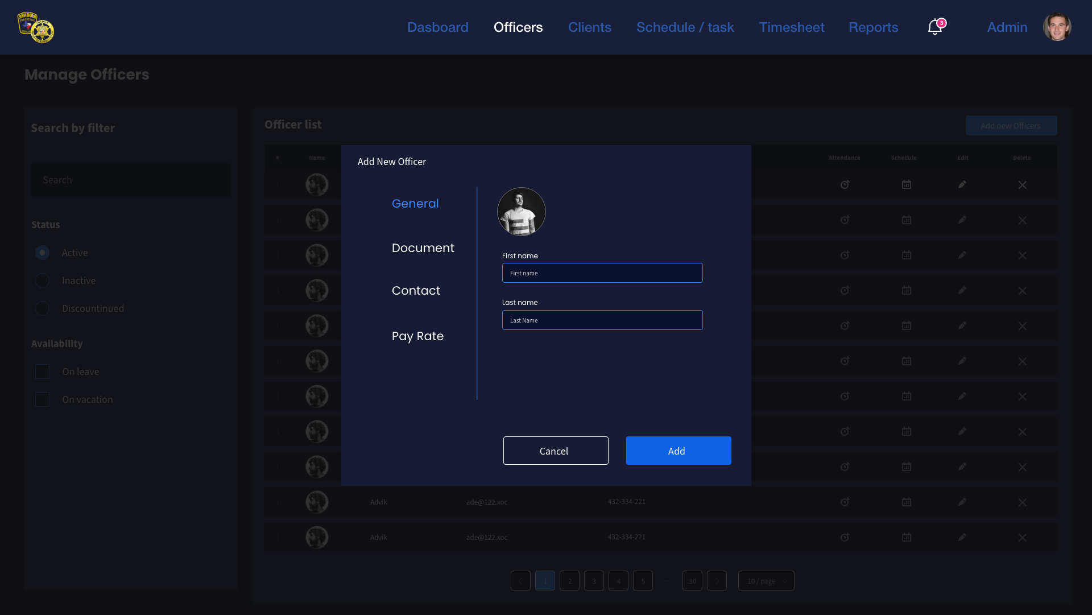The image size is (1092, 615).
Task: Check the On leave availability box
Action: pos(43,372)
